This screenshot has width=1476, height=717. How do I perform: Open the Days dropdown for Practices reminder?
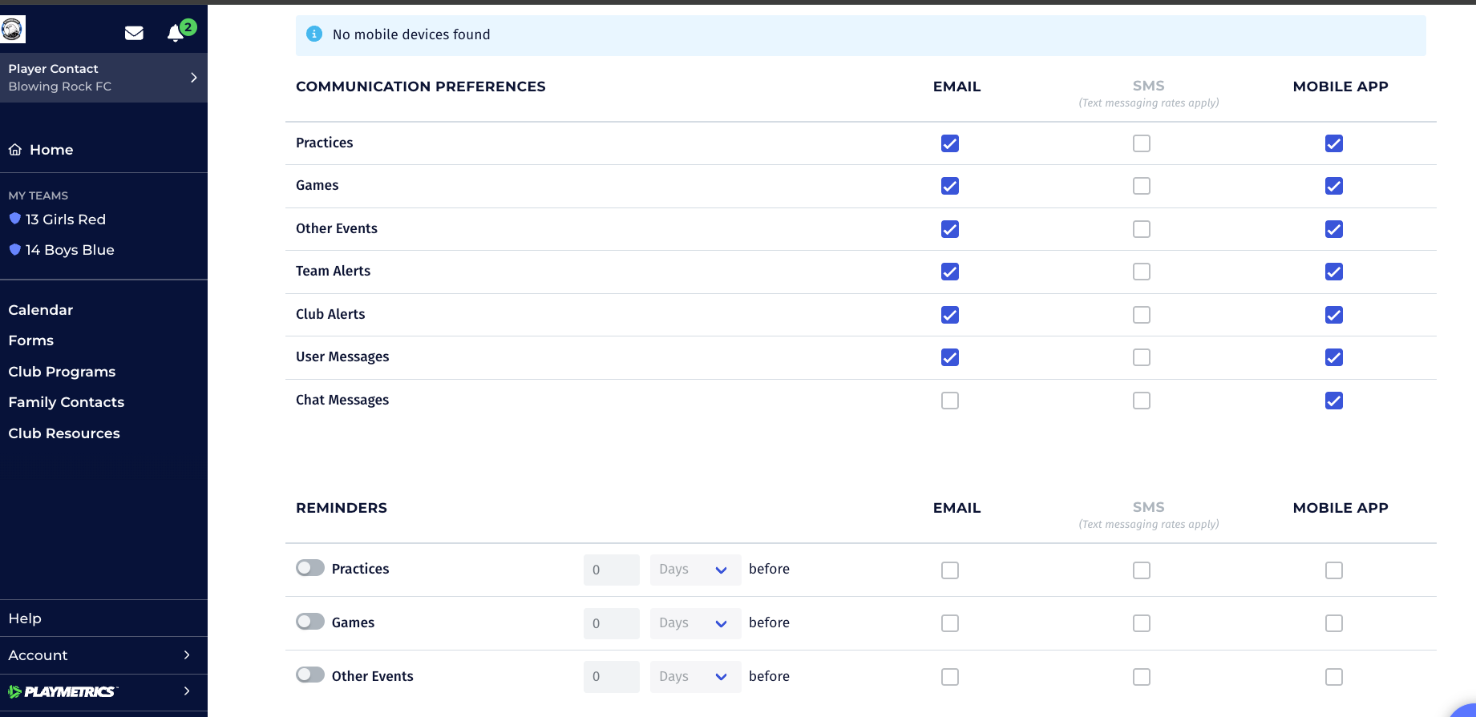695,570
